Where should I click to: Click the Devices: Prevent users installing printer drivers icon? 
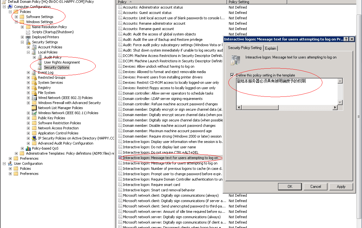point(120,77)
